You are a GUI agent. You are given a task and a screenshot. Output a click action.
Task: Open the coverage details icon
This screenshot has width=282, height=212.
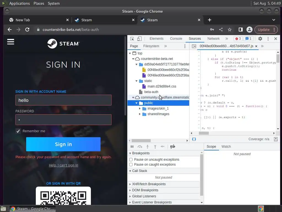click(276, 139)
